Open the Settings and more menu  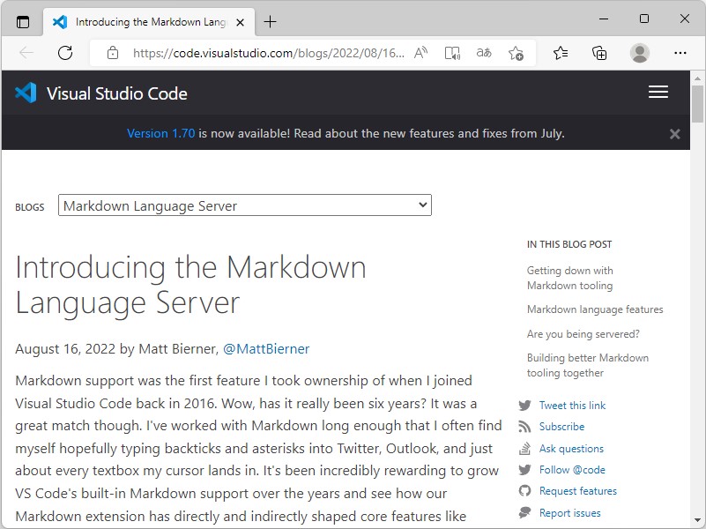click(x=680, y=53)
